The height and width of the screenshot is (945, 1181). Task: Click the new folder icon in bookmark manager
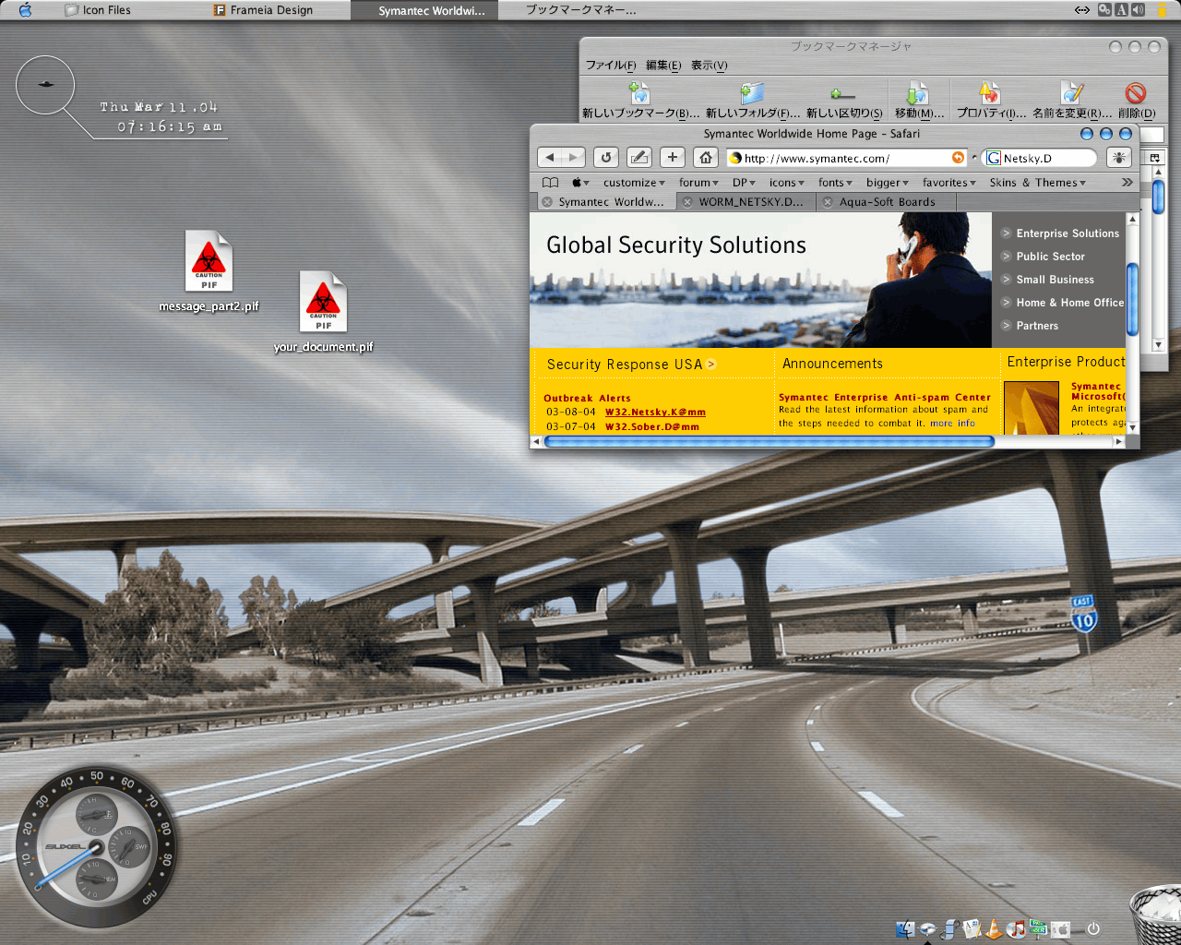click(752, 93)
